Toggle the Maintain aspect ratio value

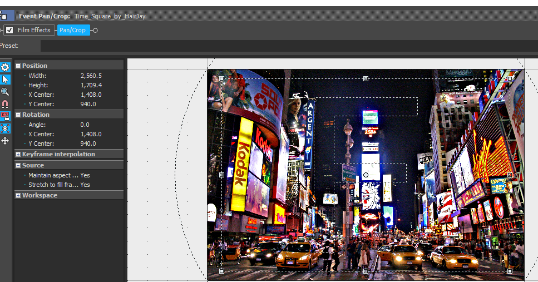pyautogui.click(x=85, y=175)
